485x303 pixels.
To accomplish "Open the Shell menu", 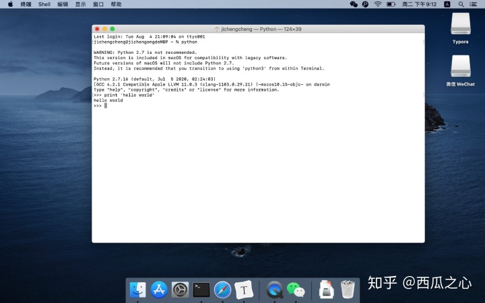I will pyautogui.click(x=44, y=4).
